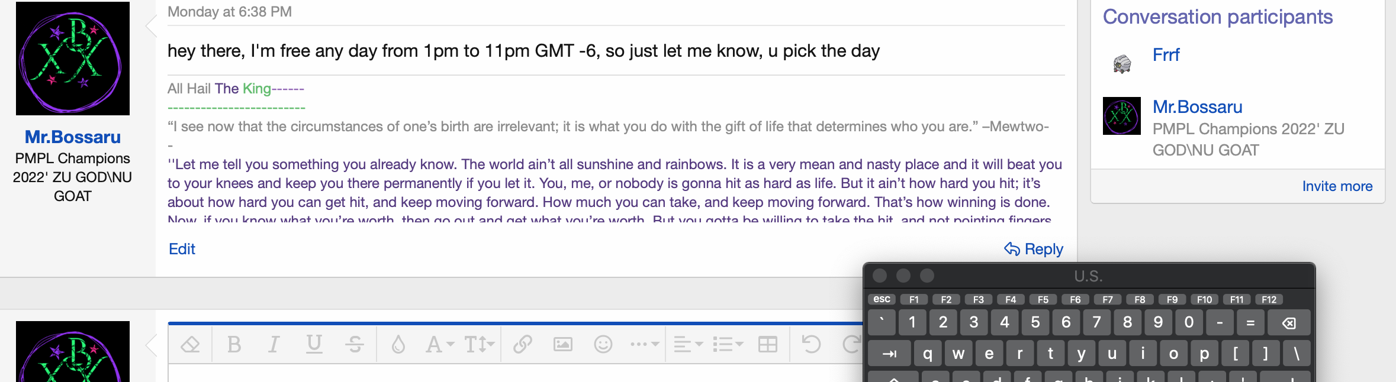Open the font family dropdown
Viewport: 1396px width, 382px height.
point(440,344)
